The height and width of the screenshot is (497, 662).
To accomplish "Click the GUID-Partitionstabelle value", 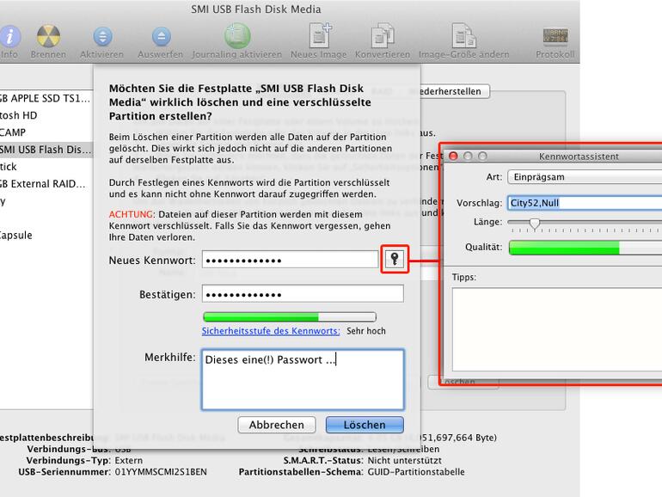I will tap(416, 472).
